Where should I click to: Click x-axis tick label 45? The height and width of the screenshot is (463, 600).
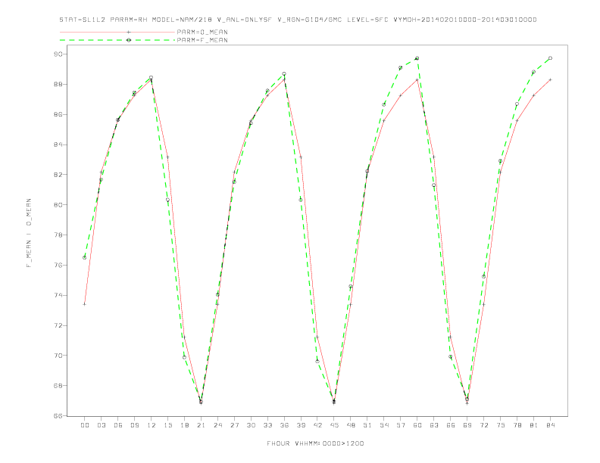click(334, 425)
